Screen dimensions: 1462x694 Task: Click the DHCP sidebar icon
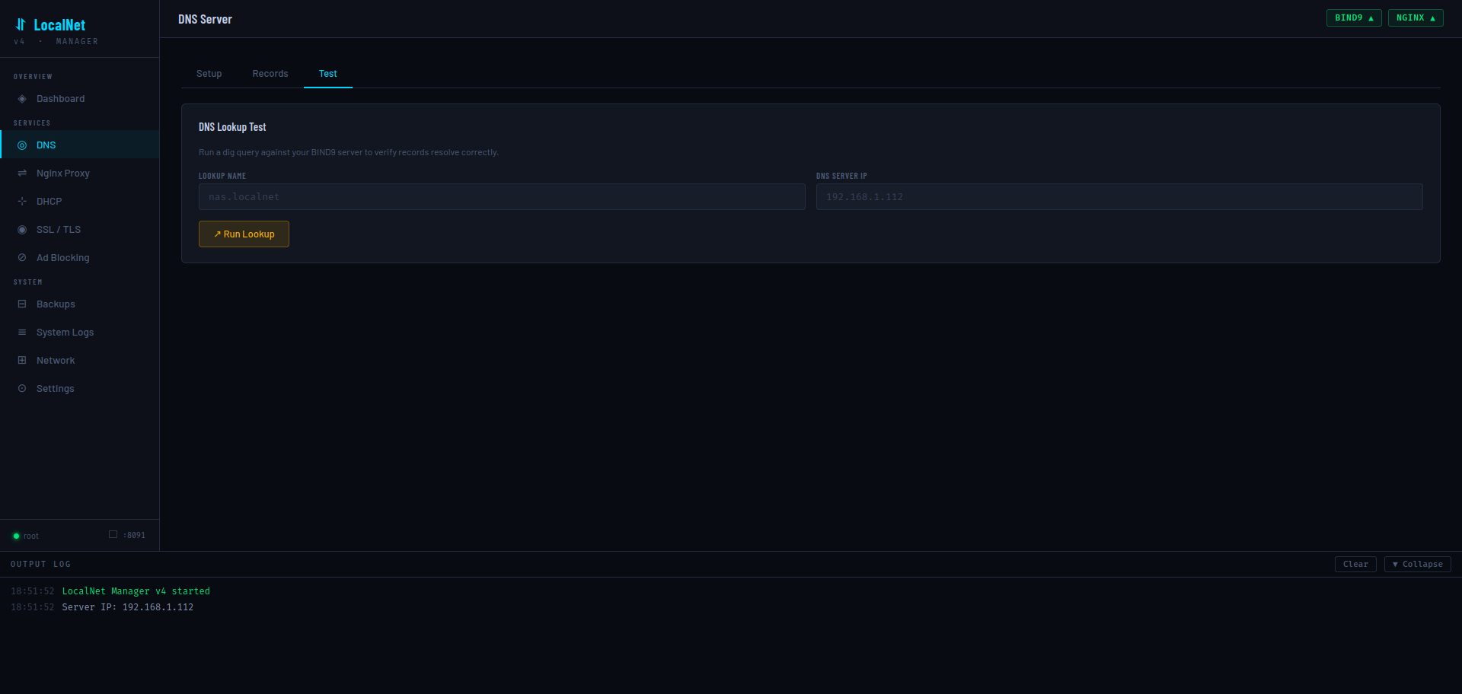click(22, 202)
